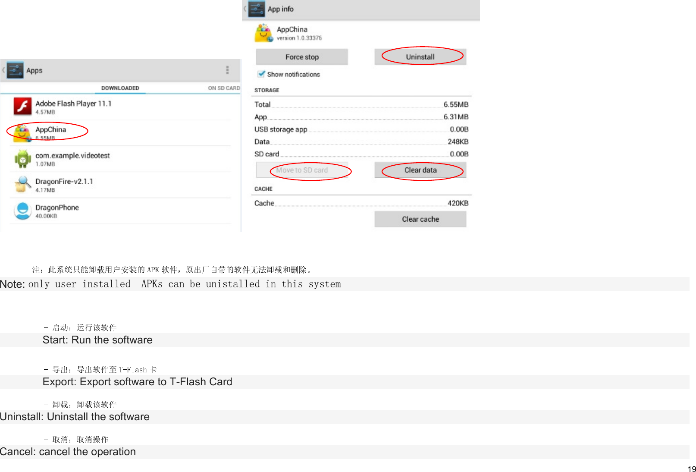
Task: Click the Clear cache button
Action: (x=420, y=219)
